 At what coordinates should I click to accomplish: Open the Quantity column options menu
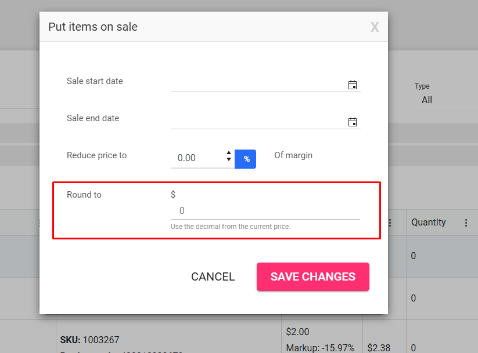466,223
